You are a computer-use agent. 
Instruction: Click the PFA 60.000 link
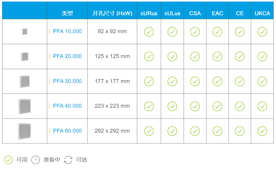coord(67,131)
